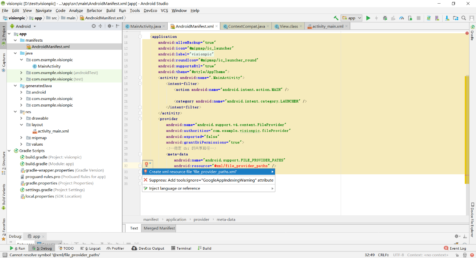Expand the drawable folder in res

22,118
